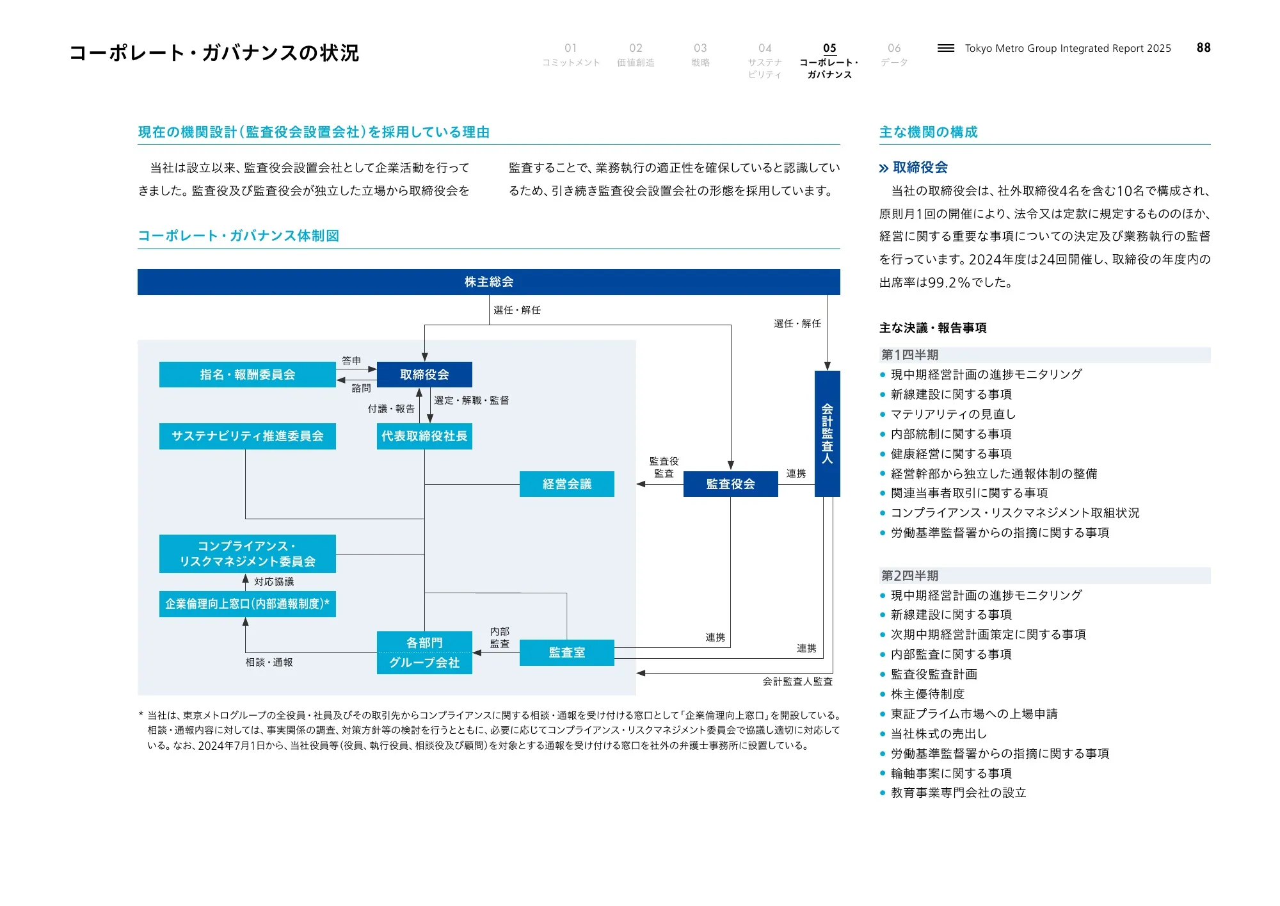The width and height of the screenshot is (1280, 906).
Task: Select the 株主総会 bar in the chart
Action: tap(488, 282)
